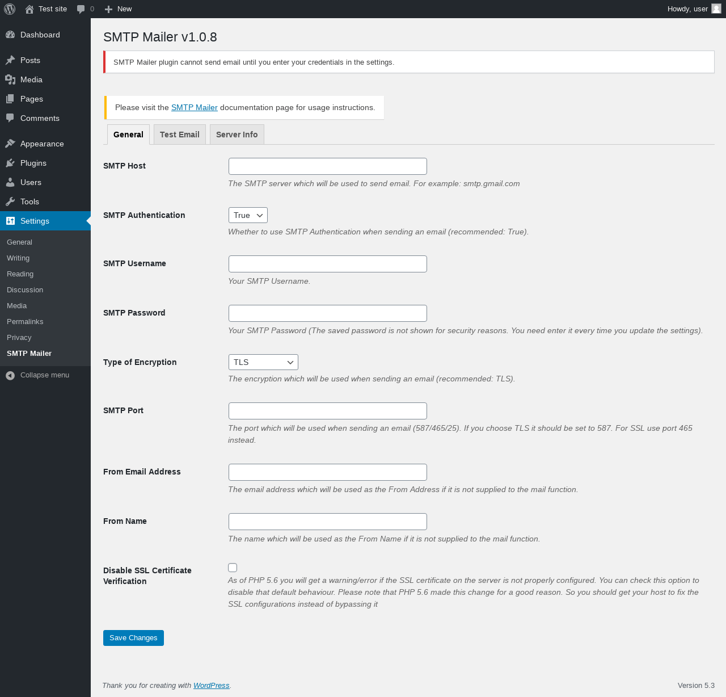Click the Posts menu label
The width and height of the screenshot is (726, 697).
(x=31, y=60)
